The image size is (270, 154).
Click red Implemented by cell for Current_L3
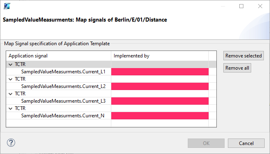click(160, 101)
